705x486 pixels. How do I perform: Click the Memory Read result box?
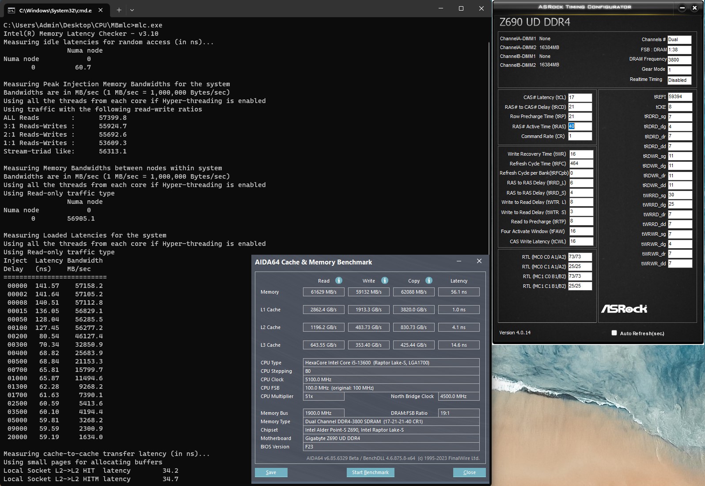coord(323,292)
